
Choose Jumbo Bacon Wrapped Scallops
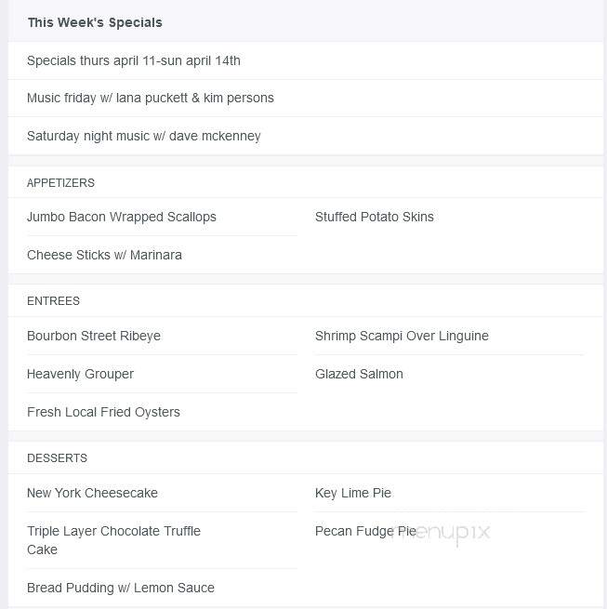point(122,217)
